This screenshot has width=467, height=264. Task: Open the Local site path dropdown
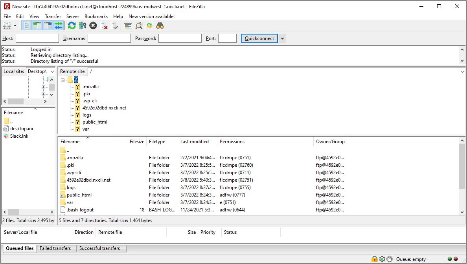52,72
